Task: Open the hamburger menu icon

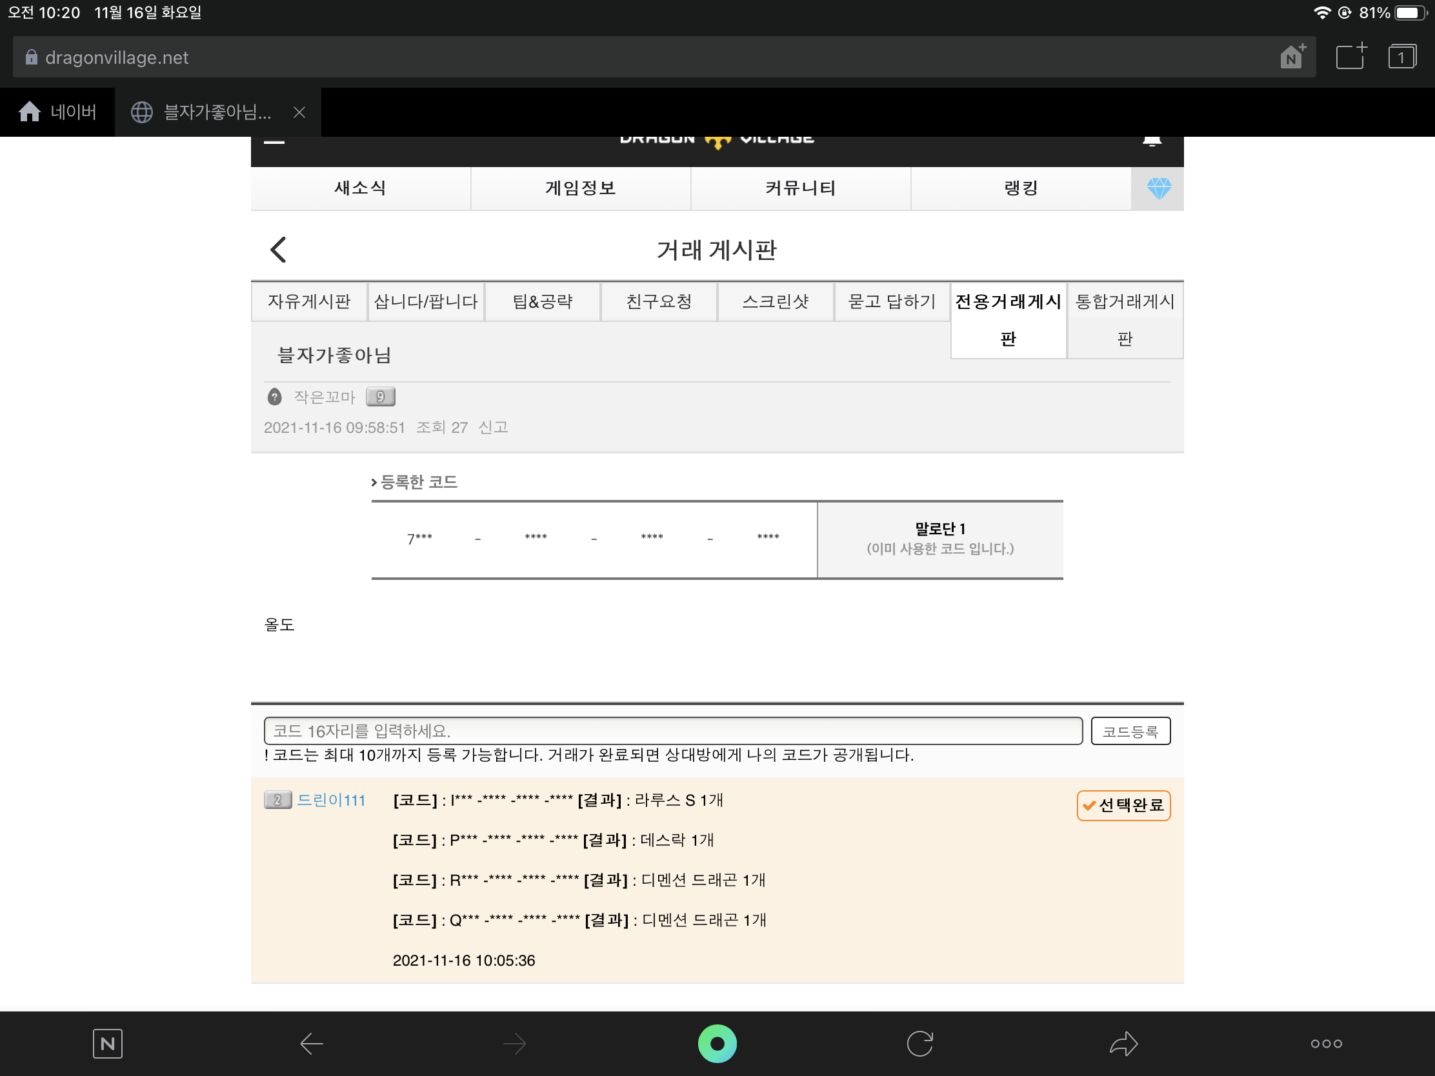Action: (274, 142)
